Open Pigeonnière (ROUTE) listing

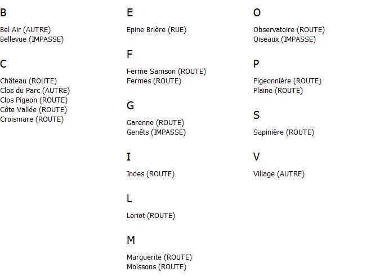[x=288, y=81]
